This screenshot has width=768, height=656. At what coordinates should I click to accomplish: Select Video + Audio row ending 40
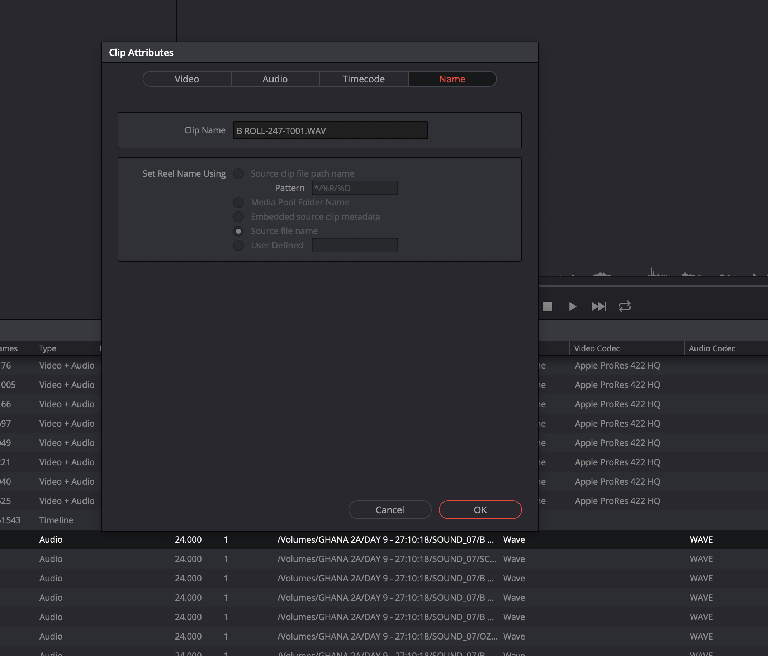(x=51, y=481)
